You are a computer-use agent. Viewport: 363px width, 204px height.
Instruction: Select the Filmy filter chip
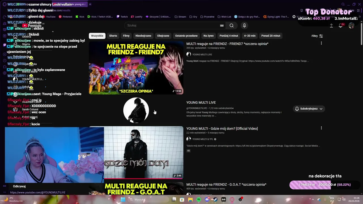(126, 36)
